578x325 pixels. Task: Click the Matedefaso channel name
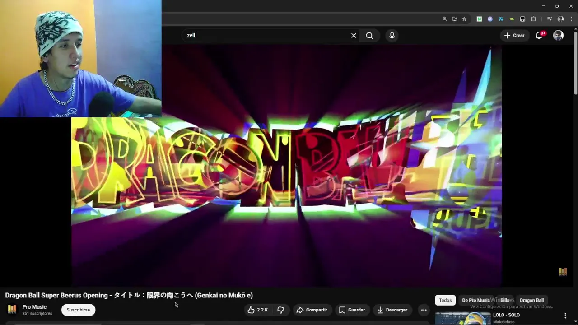tap(503, 322)
